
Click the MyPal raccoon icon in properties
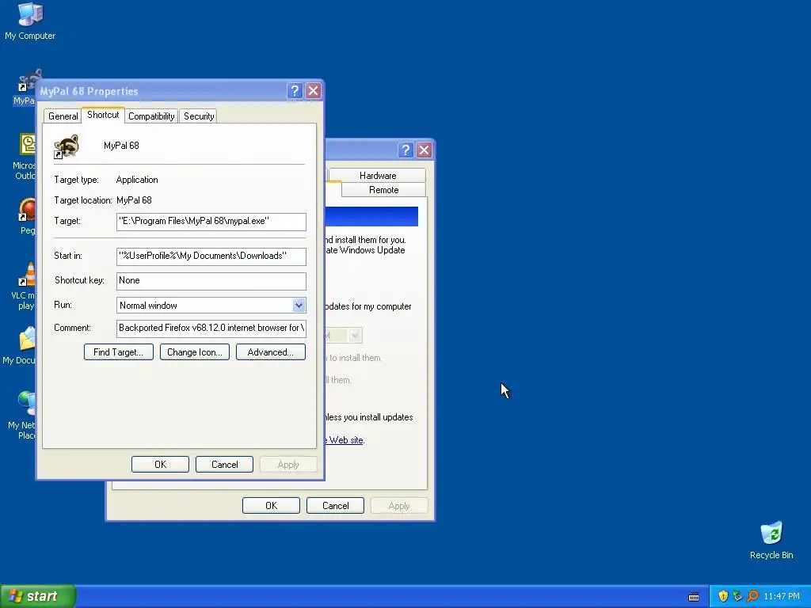(67, 146)
